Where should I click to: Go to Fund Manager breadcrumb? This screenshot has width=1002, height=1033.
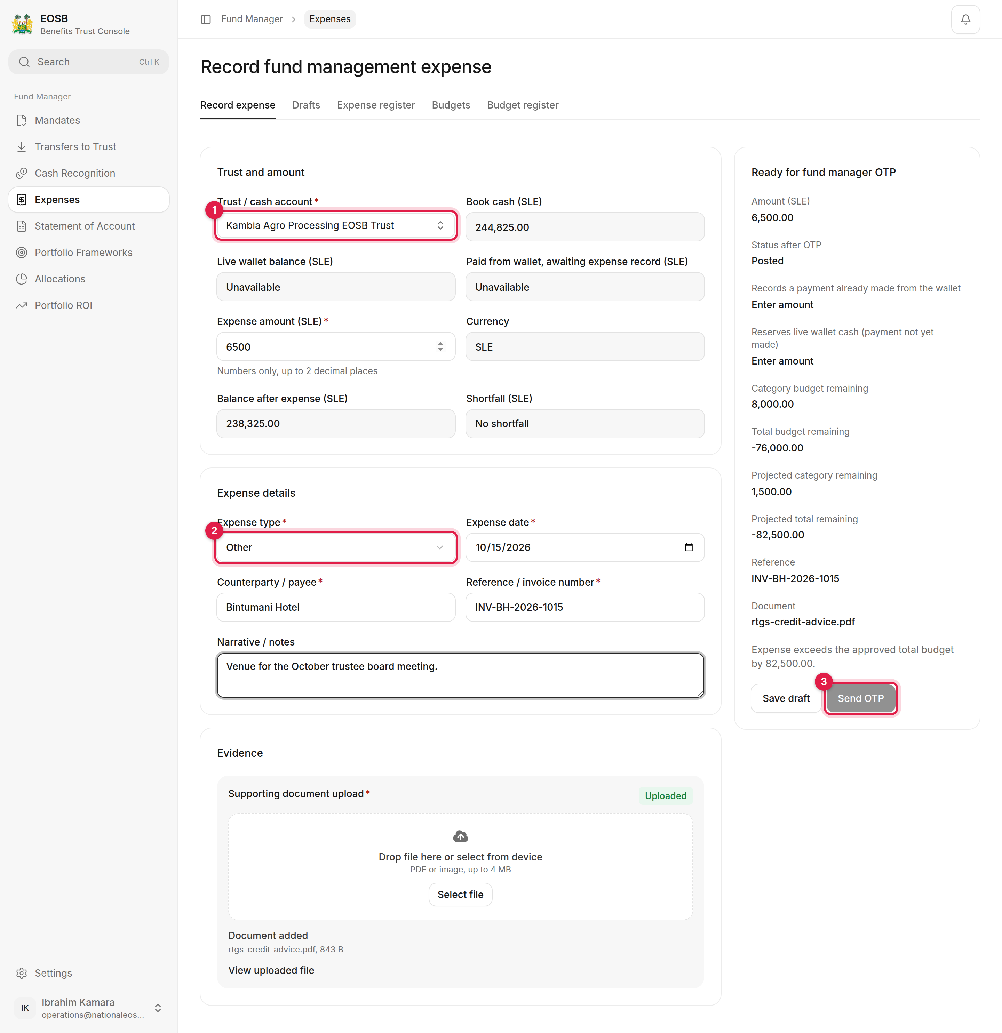[x=252, y=19]
